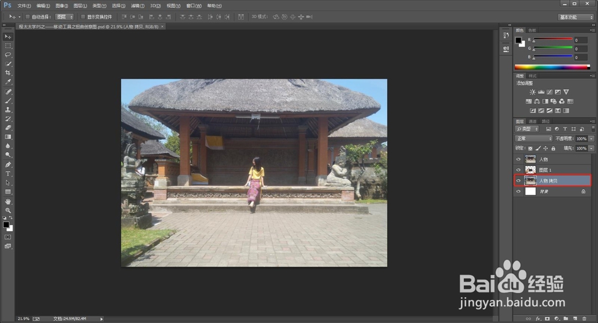The height and width of the screenshot is (323, 598).
Task: Click add layer style fx button
Action: [538, 318]
